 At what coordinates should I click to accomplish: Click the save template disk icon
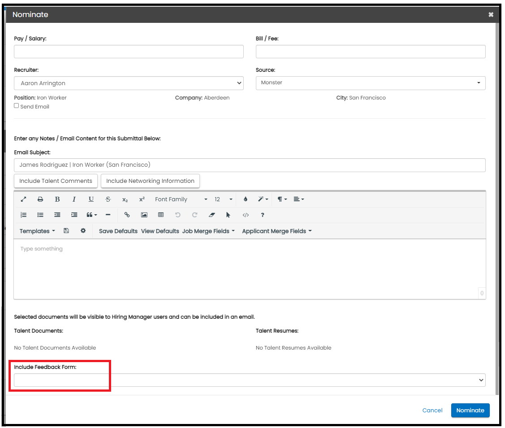(66, 231)
